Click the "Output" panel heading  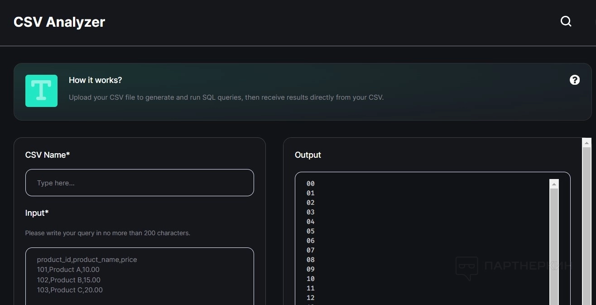308,155
